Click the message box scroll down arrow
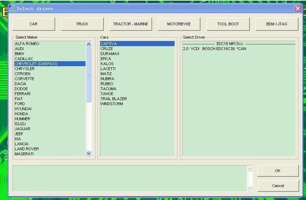Image resolution: width=306 pixels, height=200 pixels. coord(250,188)
